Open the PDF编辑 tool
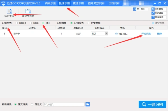This screenshot has height=111, width=168. [x=159, y=13]
